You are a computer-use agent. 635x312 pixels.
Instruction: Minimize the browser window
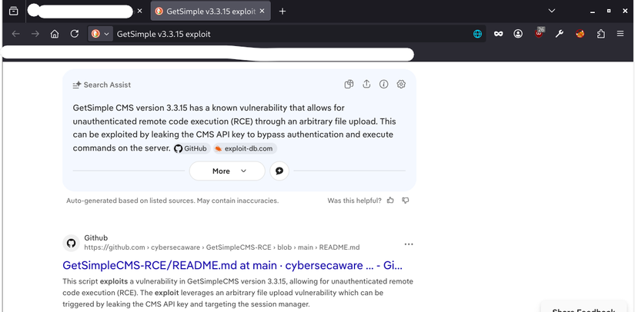593,12
